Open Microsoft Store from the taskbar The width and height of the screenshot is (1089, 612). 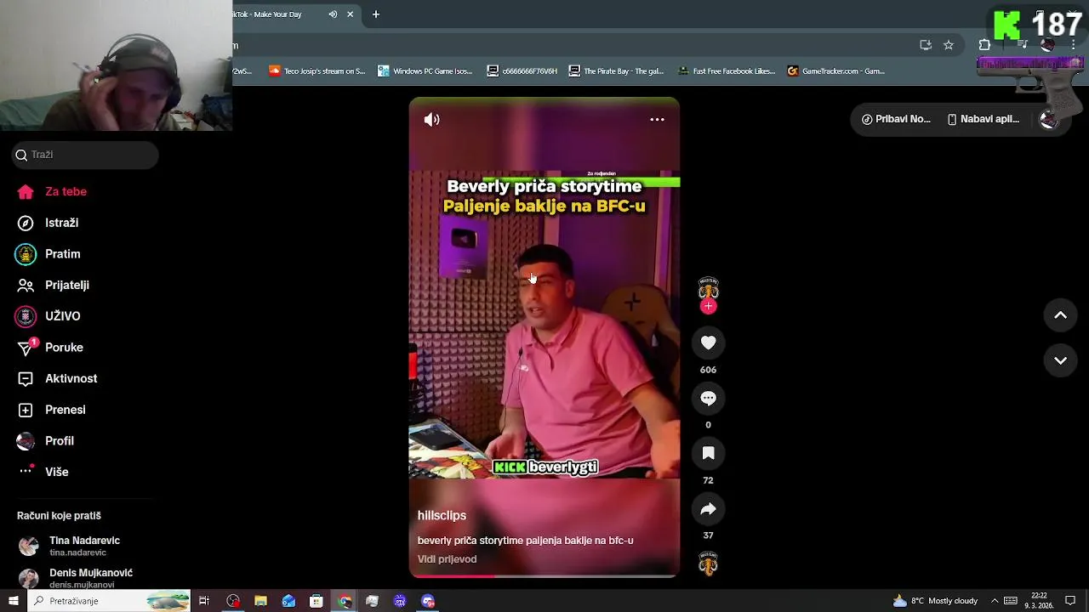[316, 601]
